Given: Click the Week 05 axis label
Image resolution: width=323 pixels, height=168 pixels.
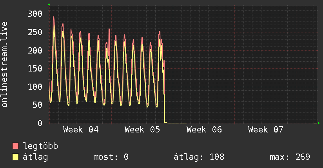Looking at the screenshot, I should [142, 130].
